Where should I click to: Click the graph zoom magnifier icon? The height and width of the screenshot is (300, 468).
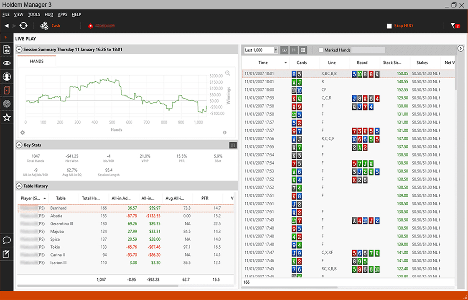pos(228,73)
